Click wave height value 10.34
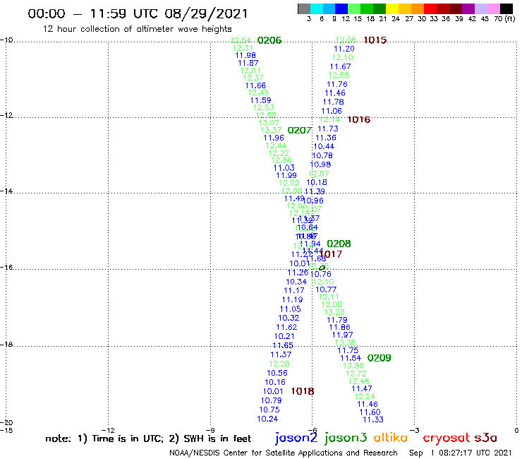The height and width of the screenshot is (459, 522). (296, 282)
